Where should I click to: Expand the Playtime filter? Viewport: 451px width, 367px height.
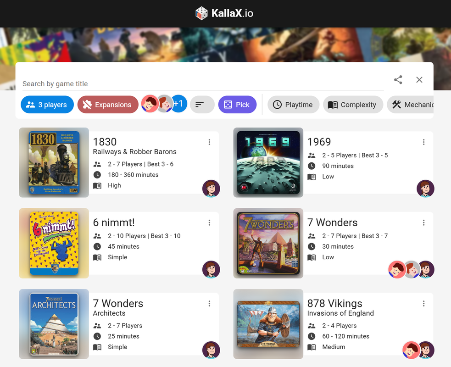(293, 105)
